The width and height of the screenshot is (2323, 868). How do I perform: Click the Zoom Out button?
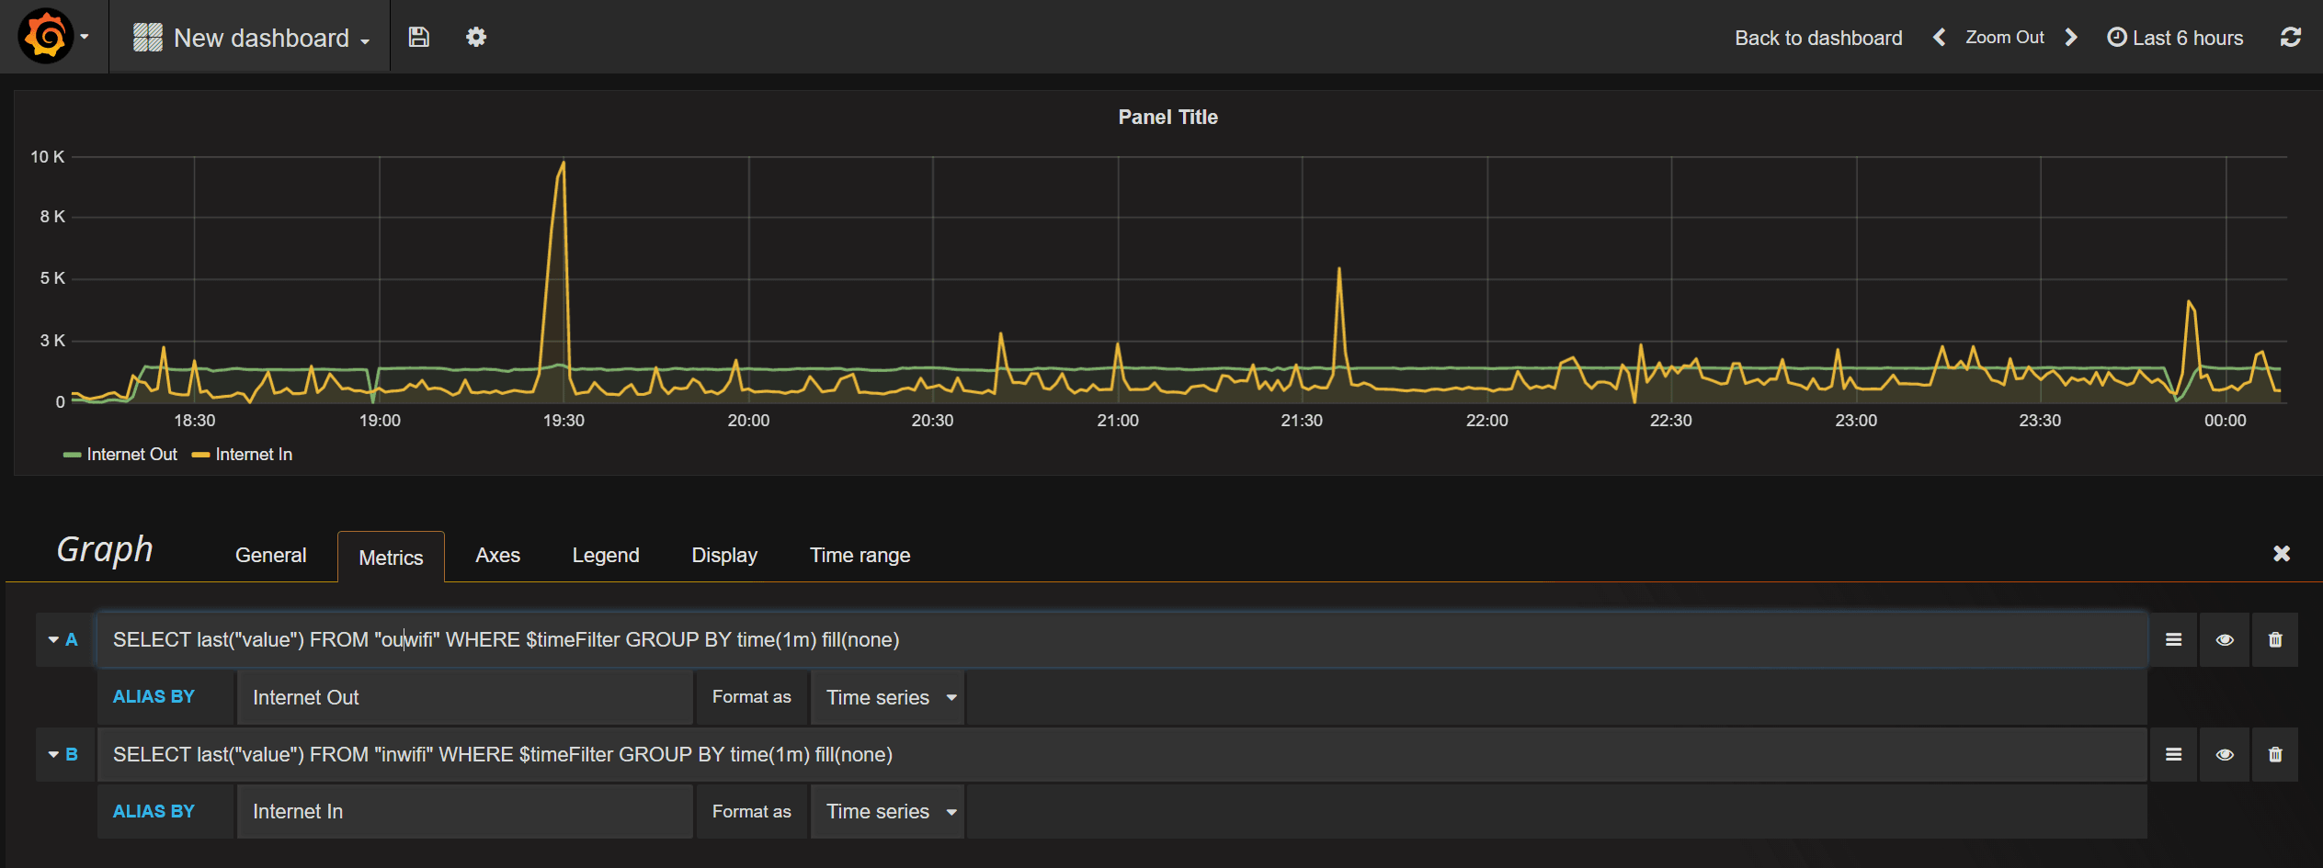(2005, 38)
